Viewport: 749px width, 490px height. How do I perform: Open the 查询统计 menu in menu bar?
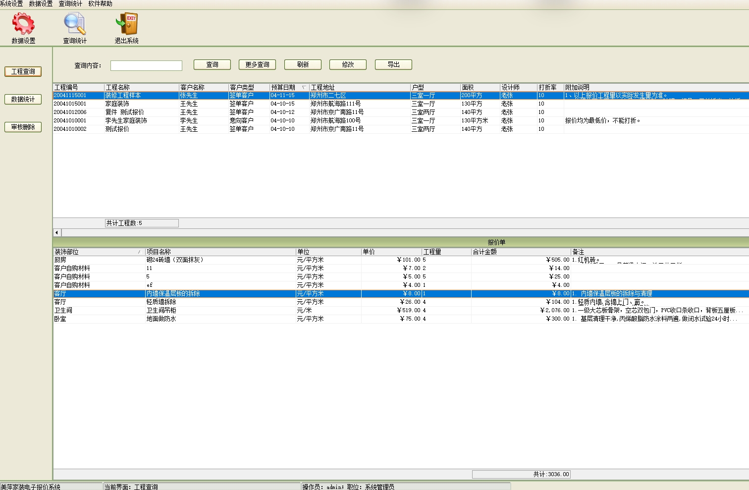[70, 3]
